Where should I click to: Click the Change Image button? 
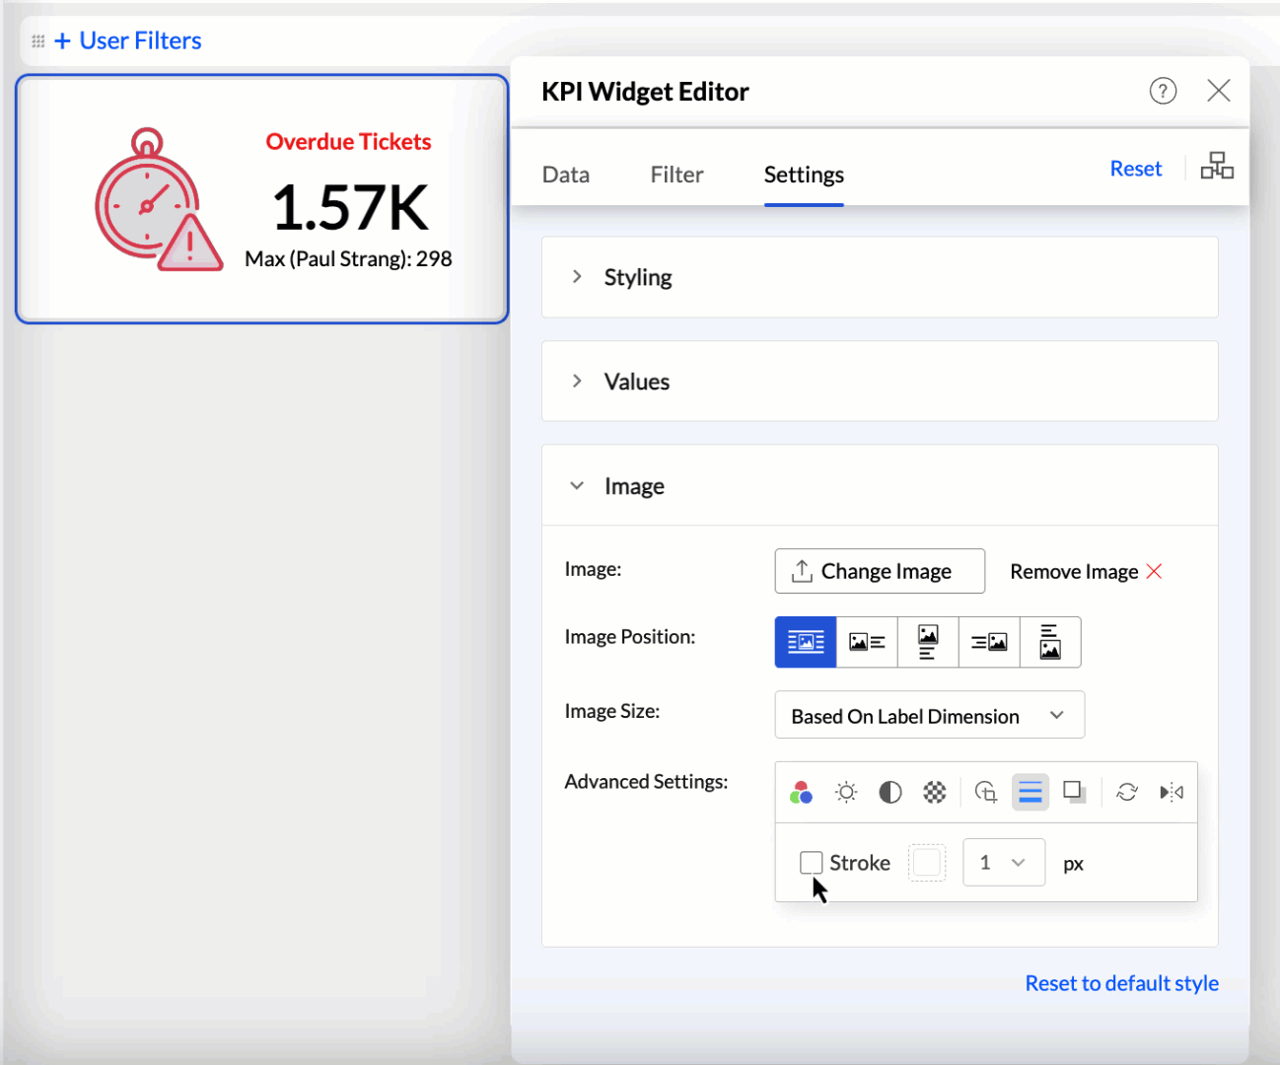coord(880,572)
